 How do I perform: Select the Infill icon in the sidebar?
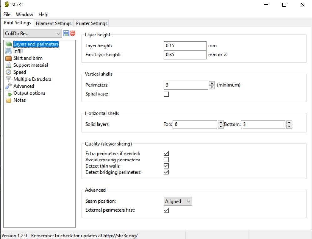pyautogui.click(x=8, y=51)
